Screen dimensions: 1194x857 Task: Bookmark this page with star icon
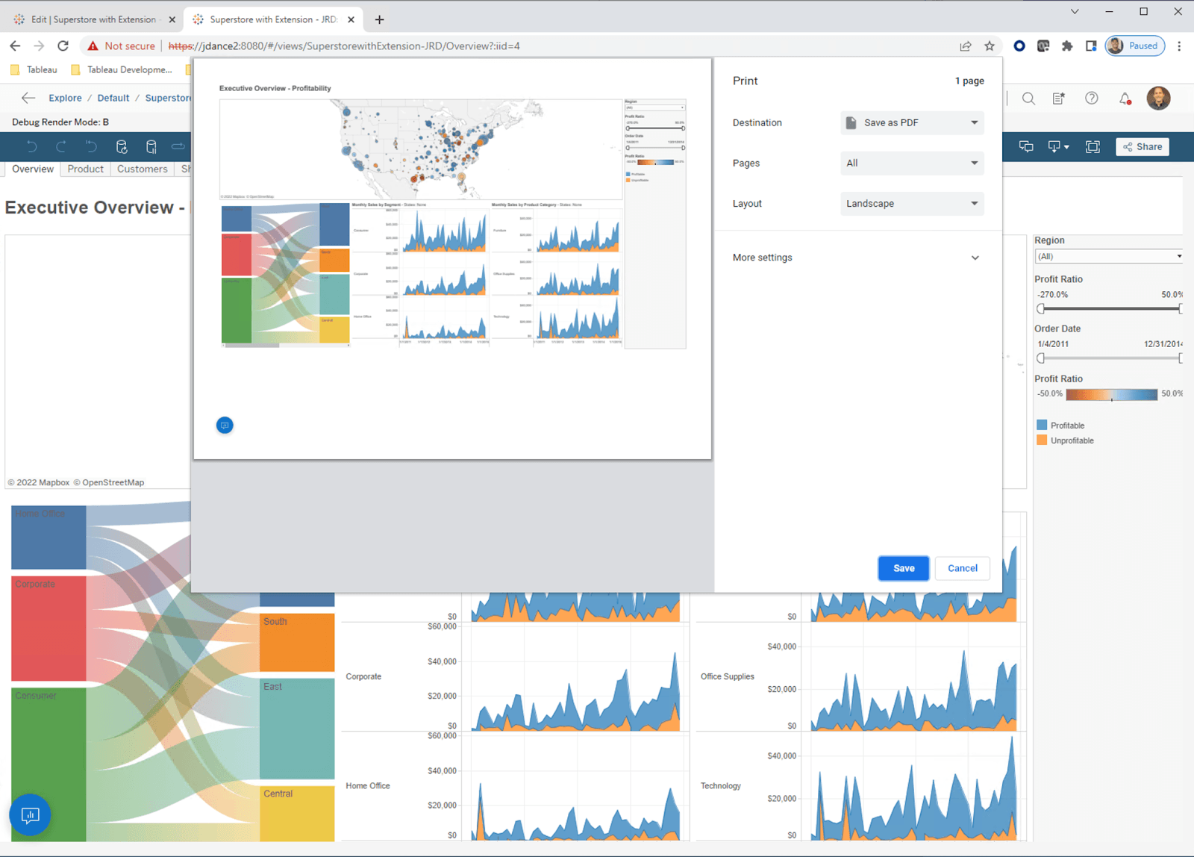(990, 46)
